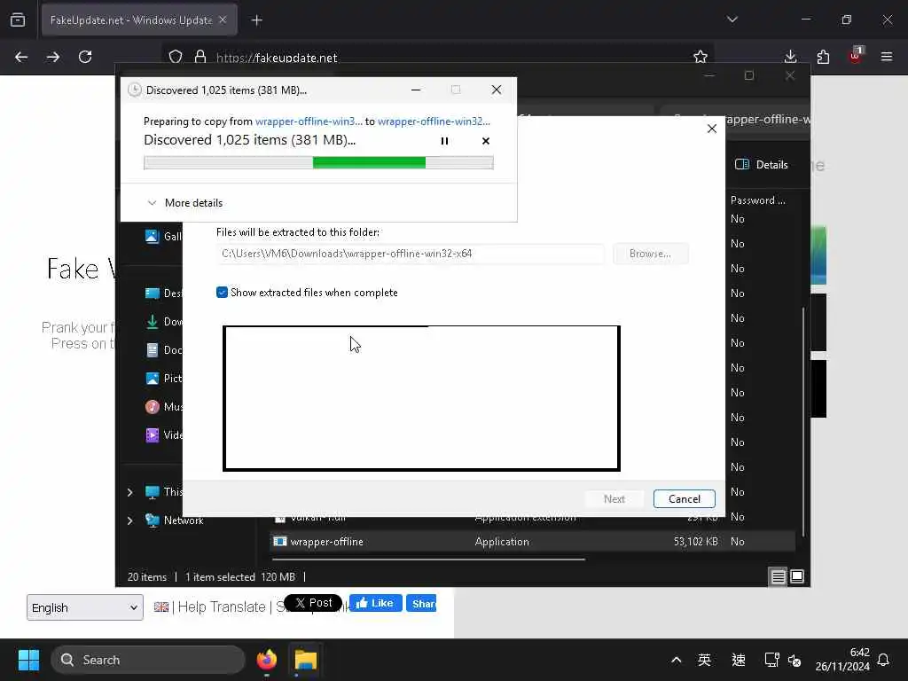Switch Explorer to large thumbnails view
Viewport: 908px width, 681px height.
click(x=797, y=576)
